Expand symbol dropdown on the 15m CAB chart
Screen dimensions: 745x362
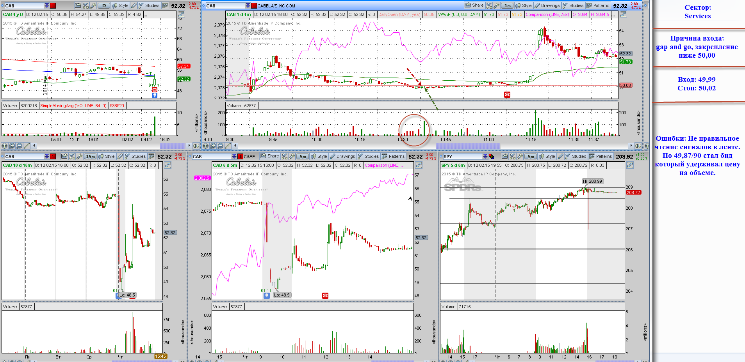47,156
